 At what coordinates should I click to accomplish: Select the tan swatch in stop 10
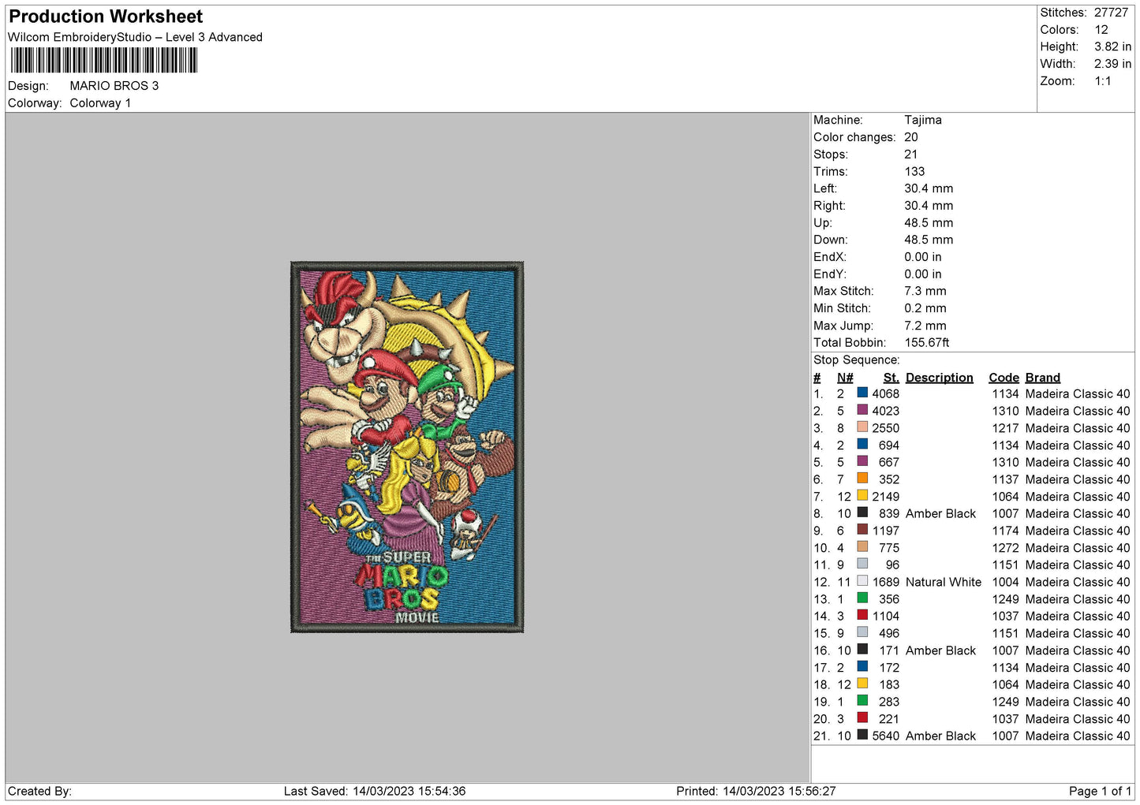point(862,547)
